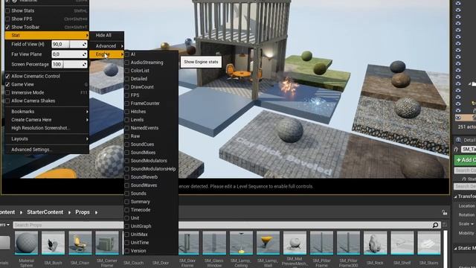Toggle Game View checkbox
The height and width of the screenshot is (268, 476).
[8, 84]
